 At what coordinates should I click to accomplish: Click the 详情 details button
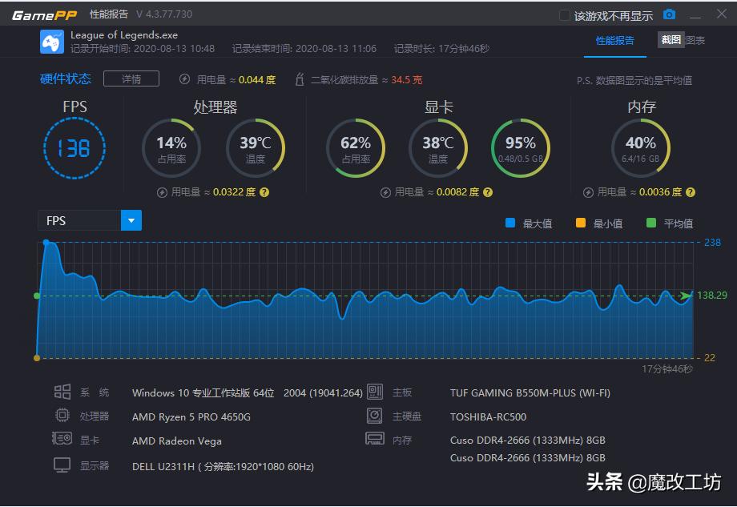[x=131, y=78]
